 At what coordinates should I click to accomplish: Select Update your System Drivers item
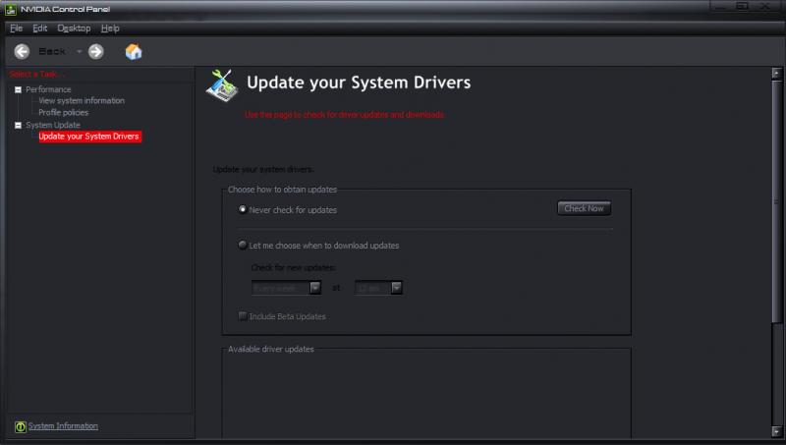coord(89,137)
